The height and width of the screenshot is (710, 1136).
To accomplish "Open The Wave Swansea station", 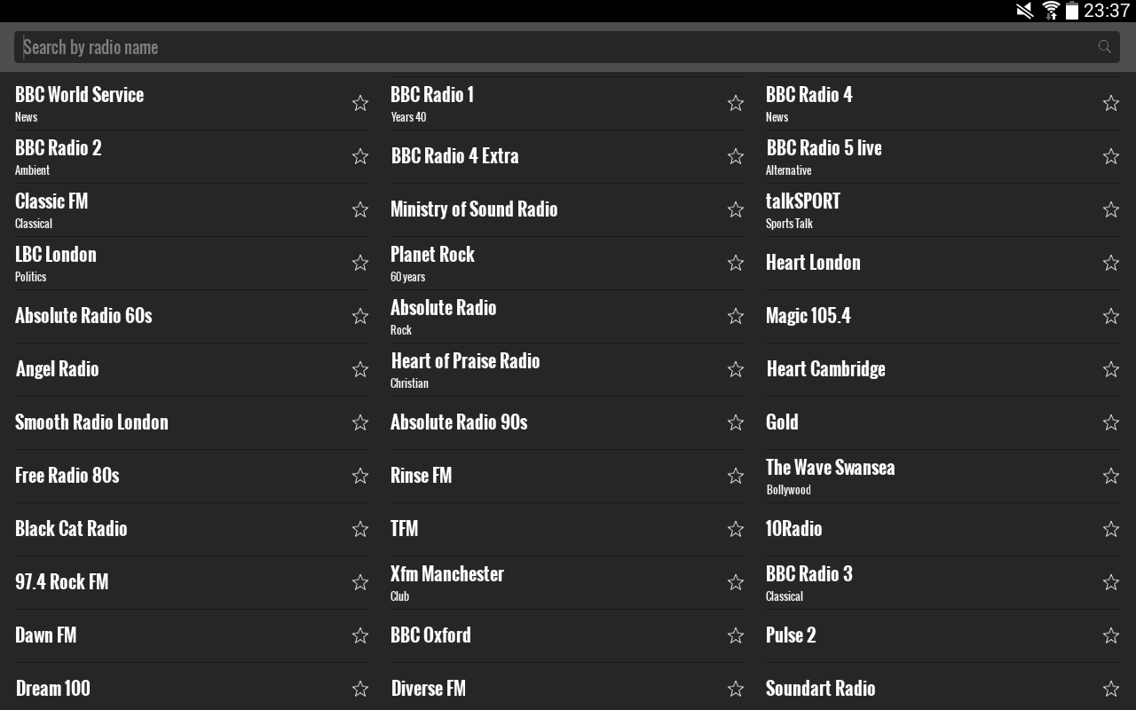I will pyautogui.click(x=831, y=468).
